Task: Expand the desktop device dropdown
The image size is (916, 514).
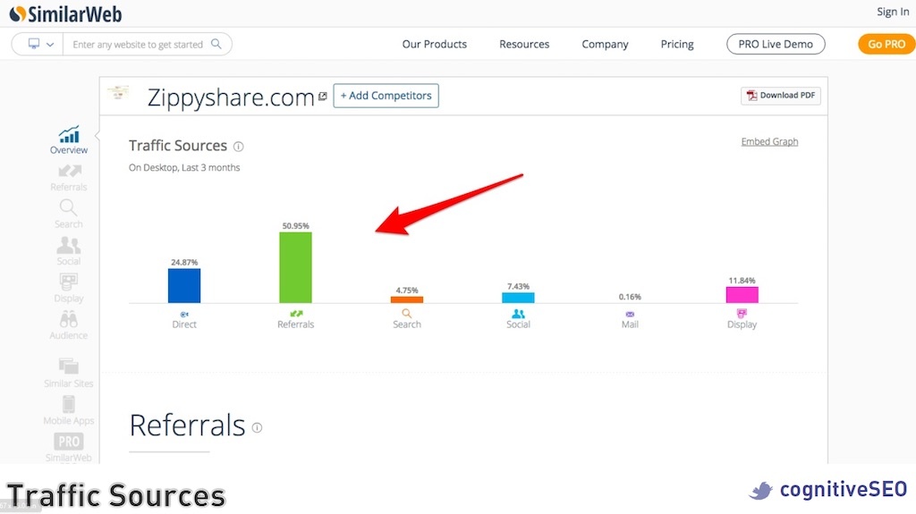Action: [40, 45]
